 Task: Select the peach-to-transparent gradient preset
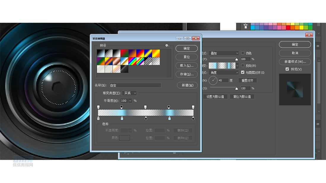(116, 69)
